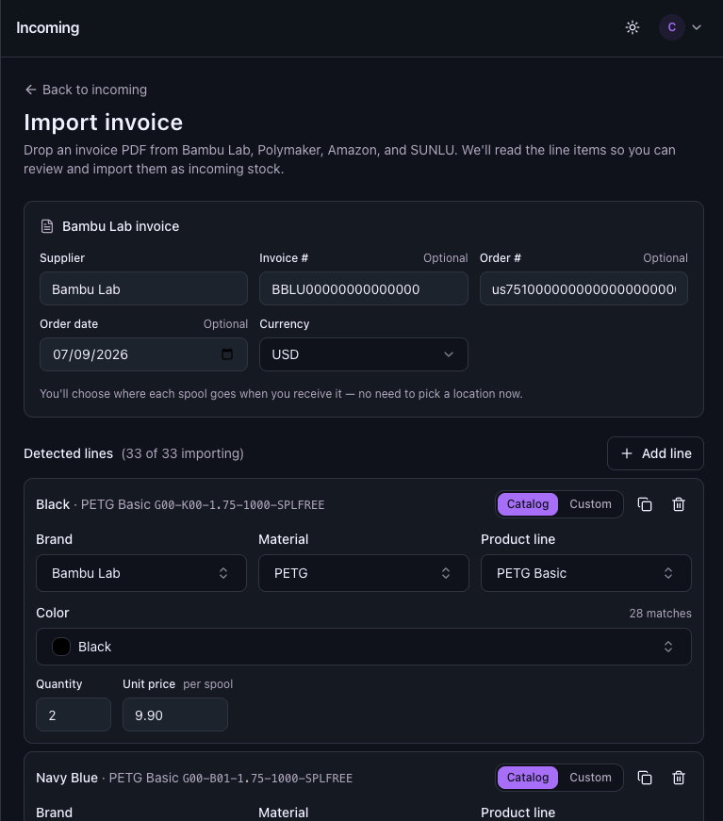This screenshot has width=723, height=821.
Task: Click the 33 of 33 importing text
Action: [183, 453]
